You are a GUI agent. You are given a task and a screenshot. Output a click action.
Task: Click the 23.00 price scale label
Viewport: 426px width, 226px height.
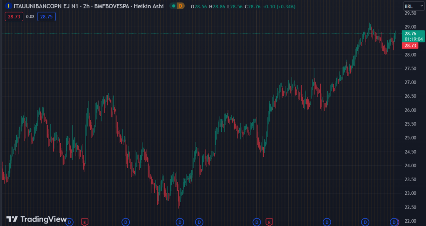coord(410,194)
